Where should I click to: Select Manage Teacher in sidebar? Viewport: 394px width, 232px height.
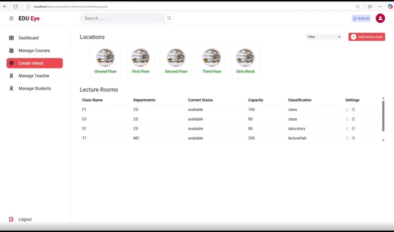pos(34,76)
